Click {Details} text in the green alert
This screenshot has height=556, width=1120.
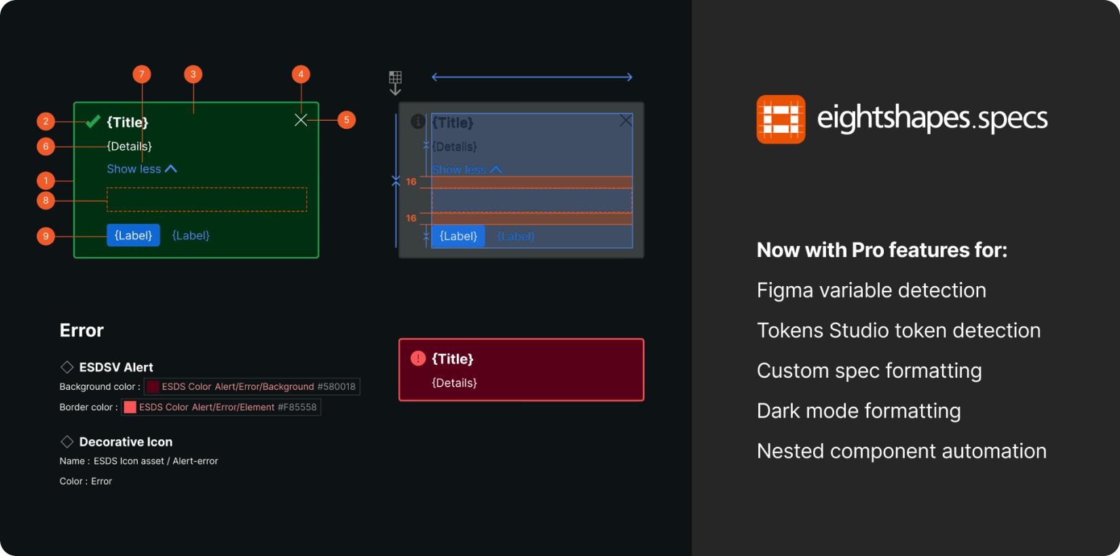(x=130, y=146)
